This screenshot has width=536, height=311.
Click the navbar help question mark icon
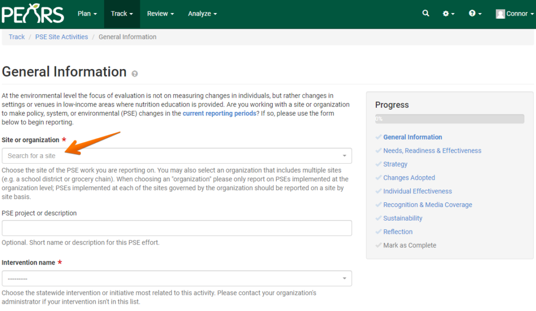point(472,13)
